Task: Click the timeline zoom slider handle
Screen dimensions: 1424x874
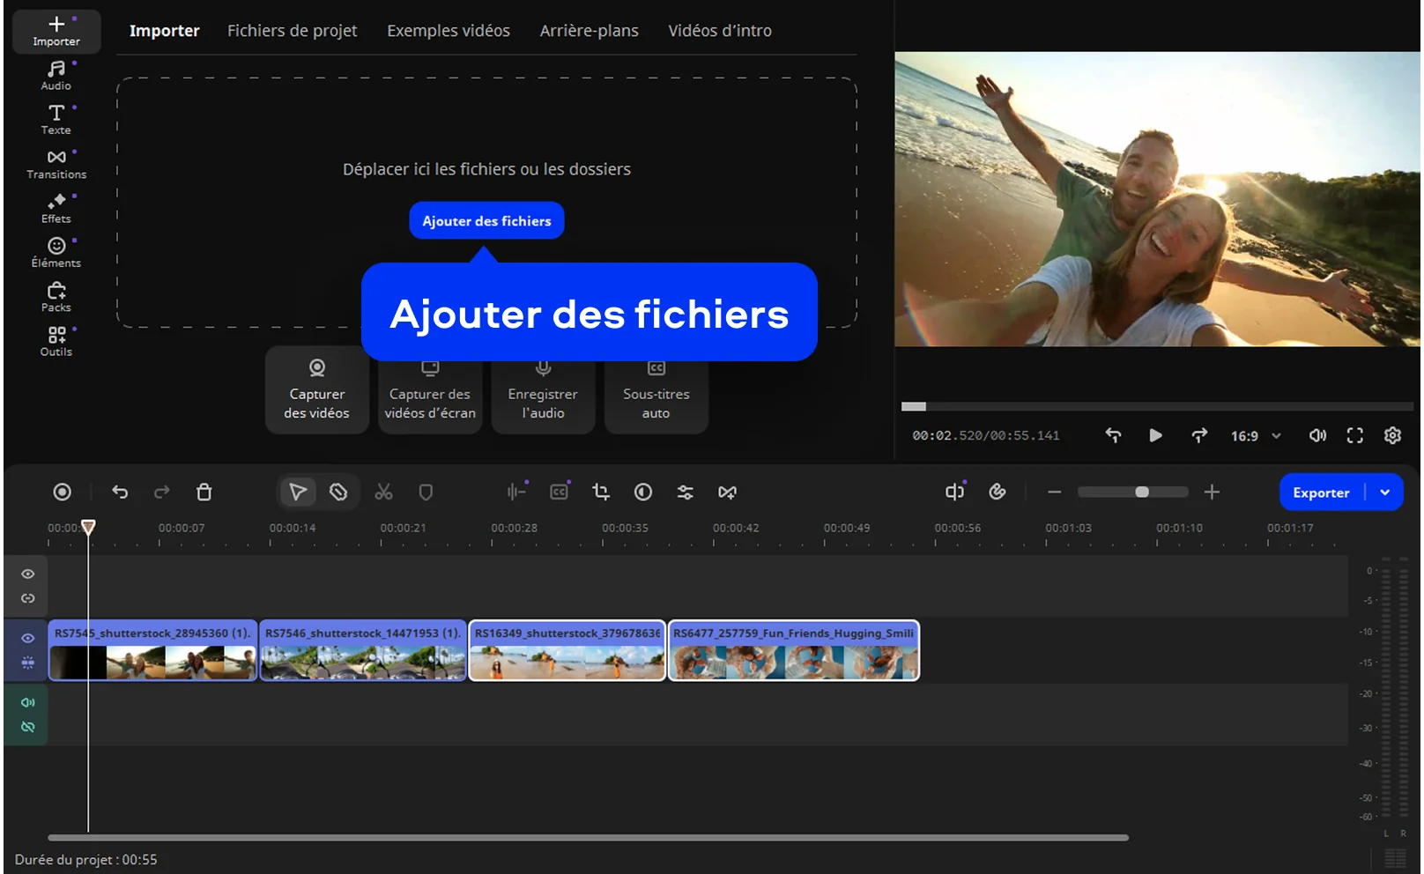Action: click(1142, 493)
